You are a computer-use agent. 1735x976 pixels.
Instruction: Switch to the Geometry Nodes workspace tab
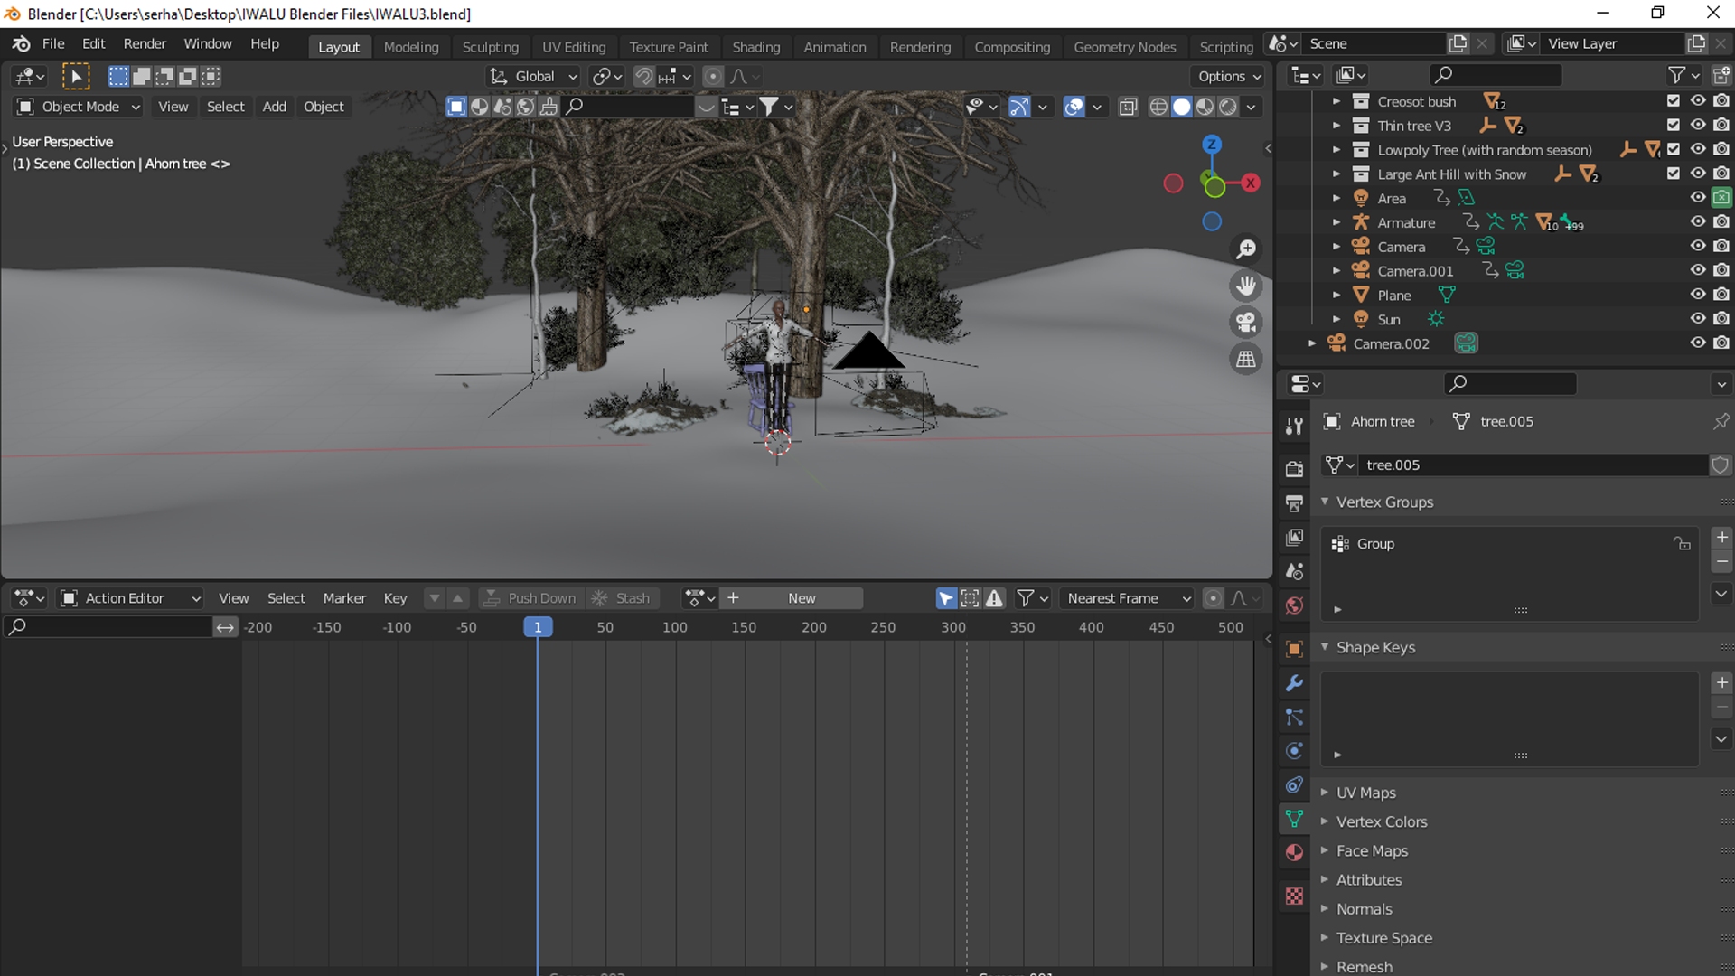pyautogui.click(x=1125, y=47)
